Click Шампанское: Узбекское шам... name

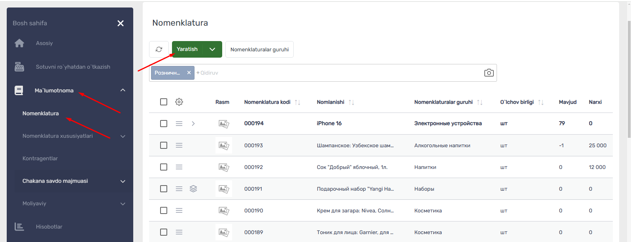click(x=355, y=145)
